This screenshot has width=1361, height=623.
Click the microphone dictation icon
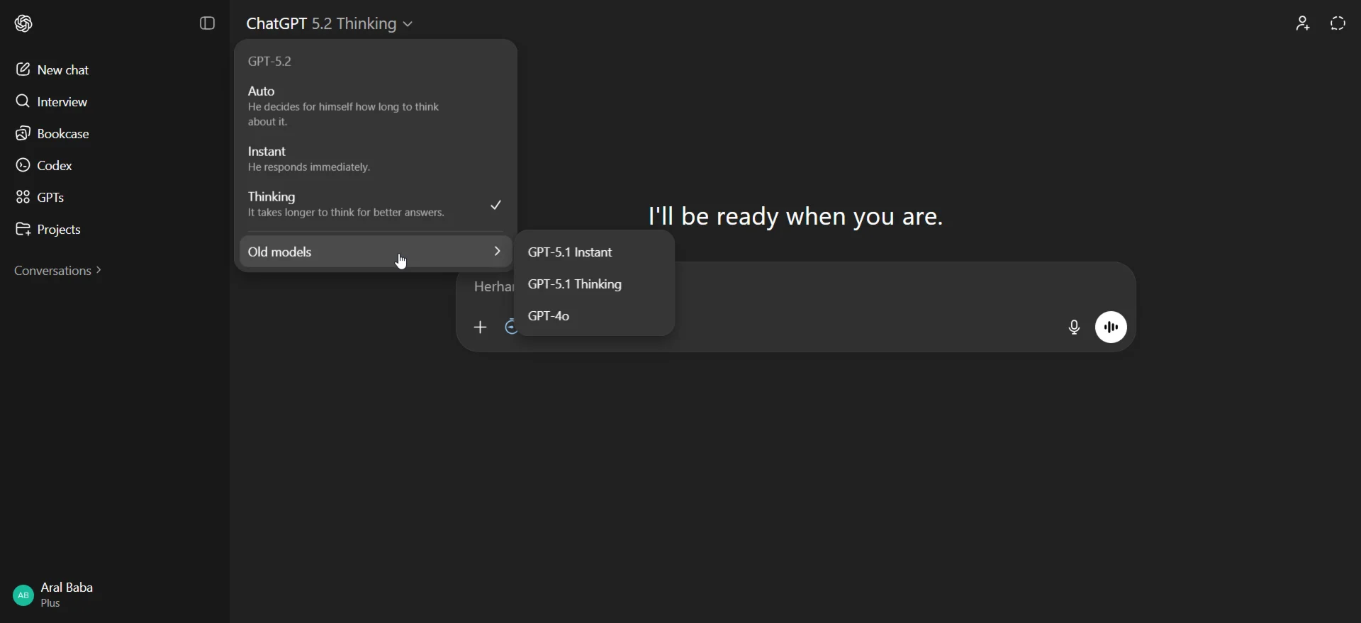pyautogui.click(x=1075, y=327)
